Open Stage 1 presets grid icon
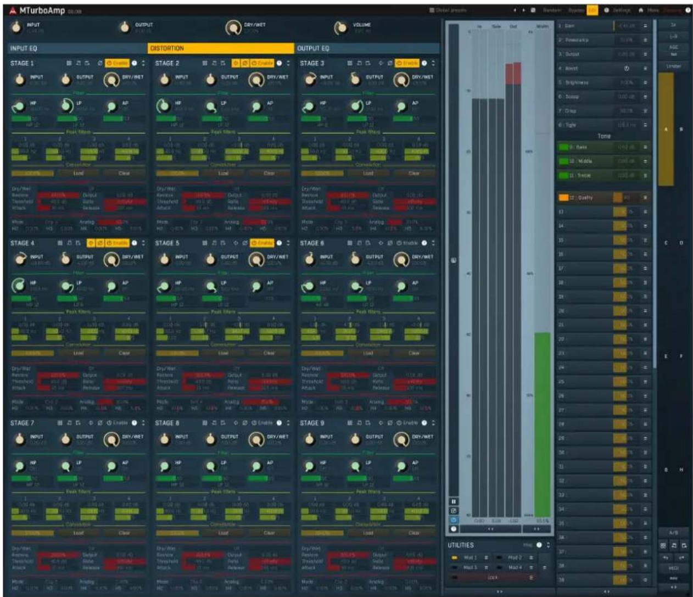 (69, 63)
